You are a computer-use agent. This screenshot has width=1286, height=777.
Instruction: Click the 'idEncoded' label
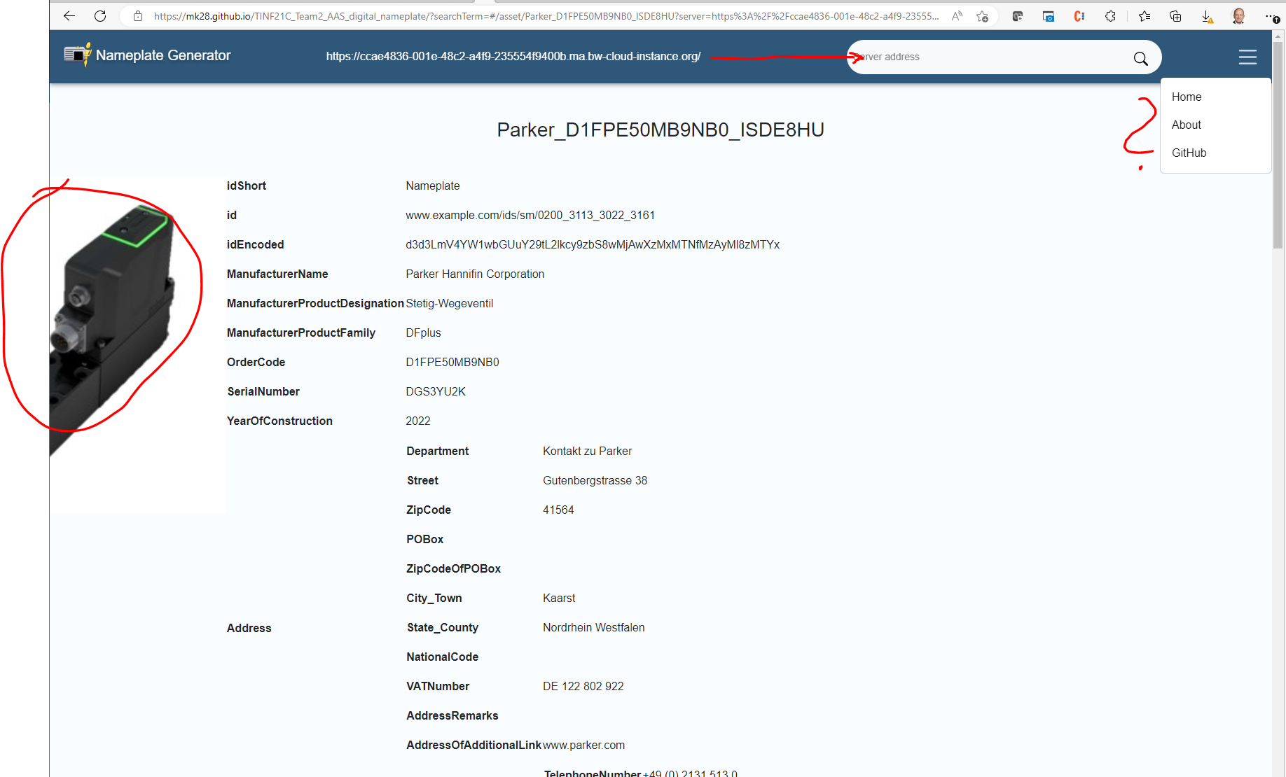255,244
